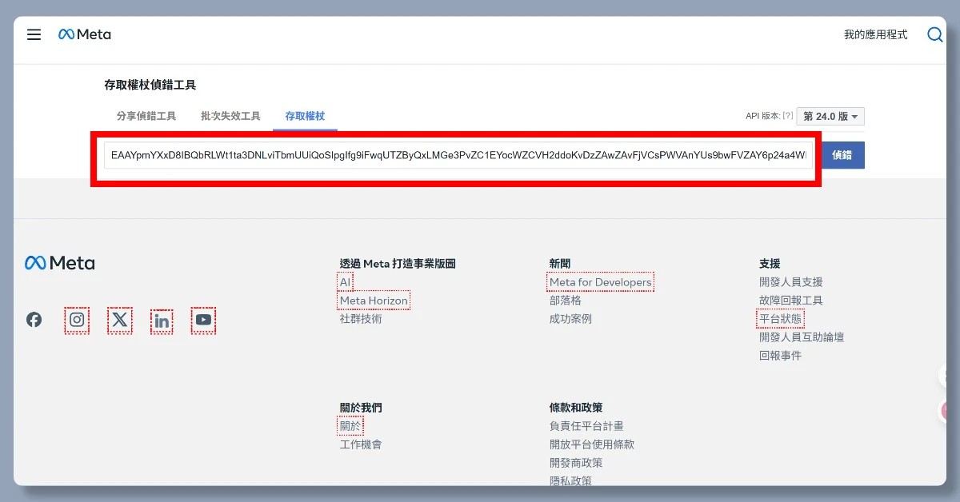Click the 條款和政策 footer heading

pos(576,408)
